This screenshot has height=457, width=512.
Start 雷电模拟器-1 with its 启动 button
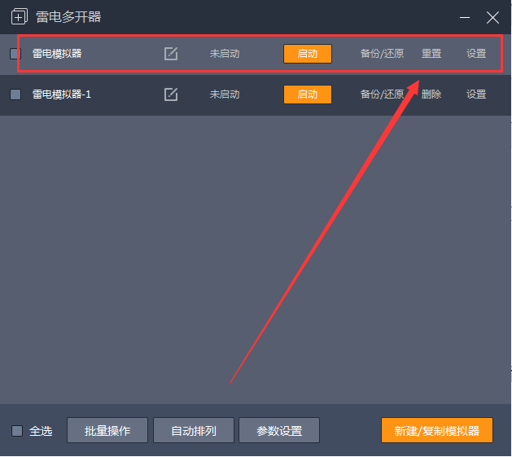308,94
